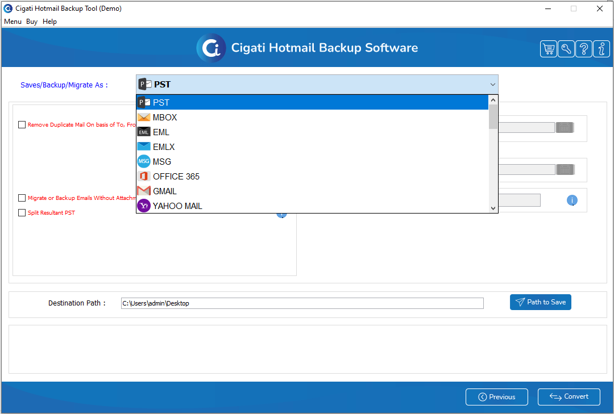This screenshot has height=414, width=614.
Task: Click the second date input field
Action: coord(526,169)
